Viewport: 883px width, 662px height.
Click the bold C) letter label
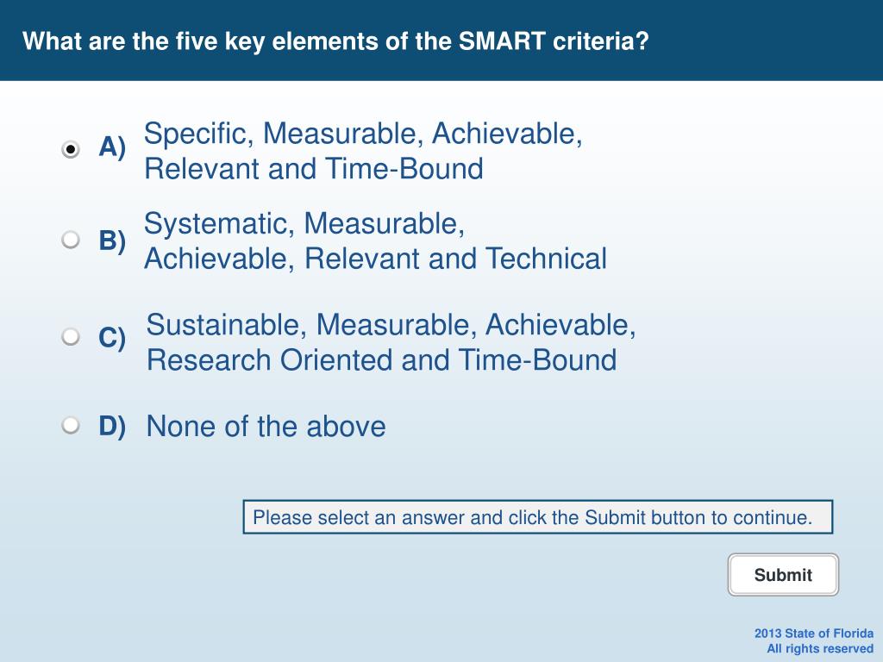point(112,338)
